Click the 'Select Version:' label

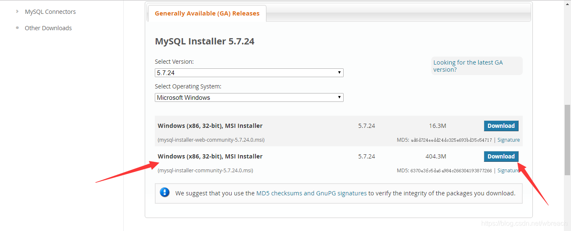pos(175,62)
